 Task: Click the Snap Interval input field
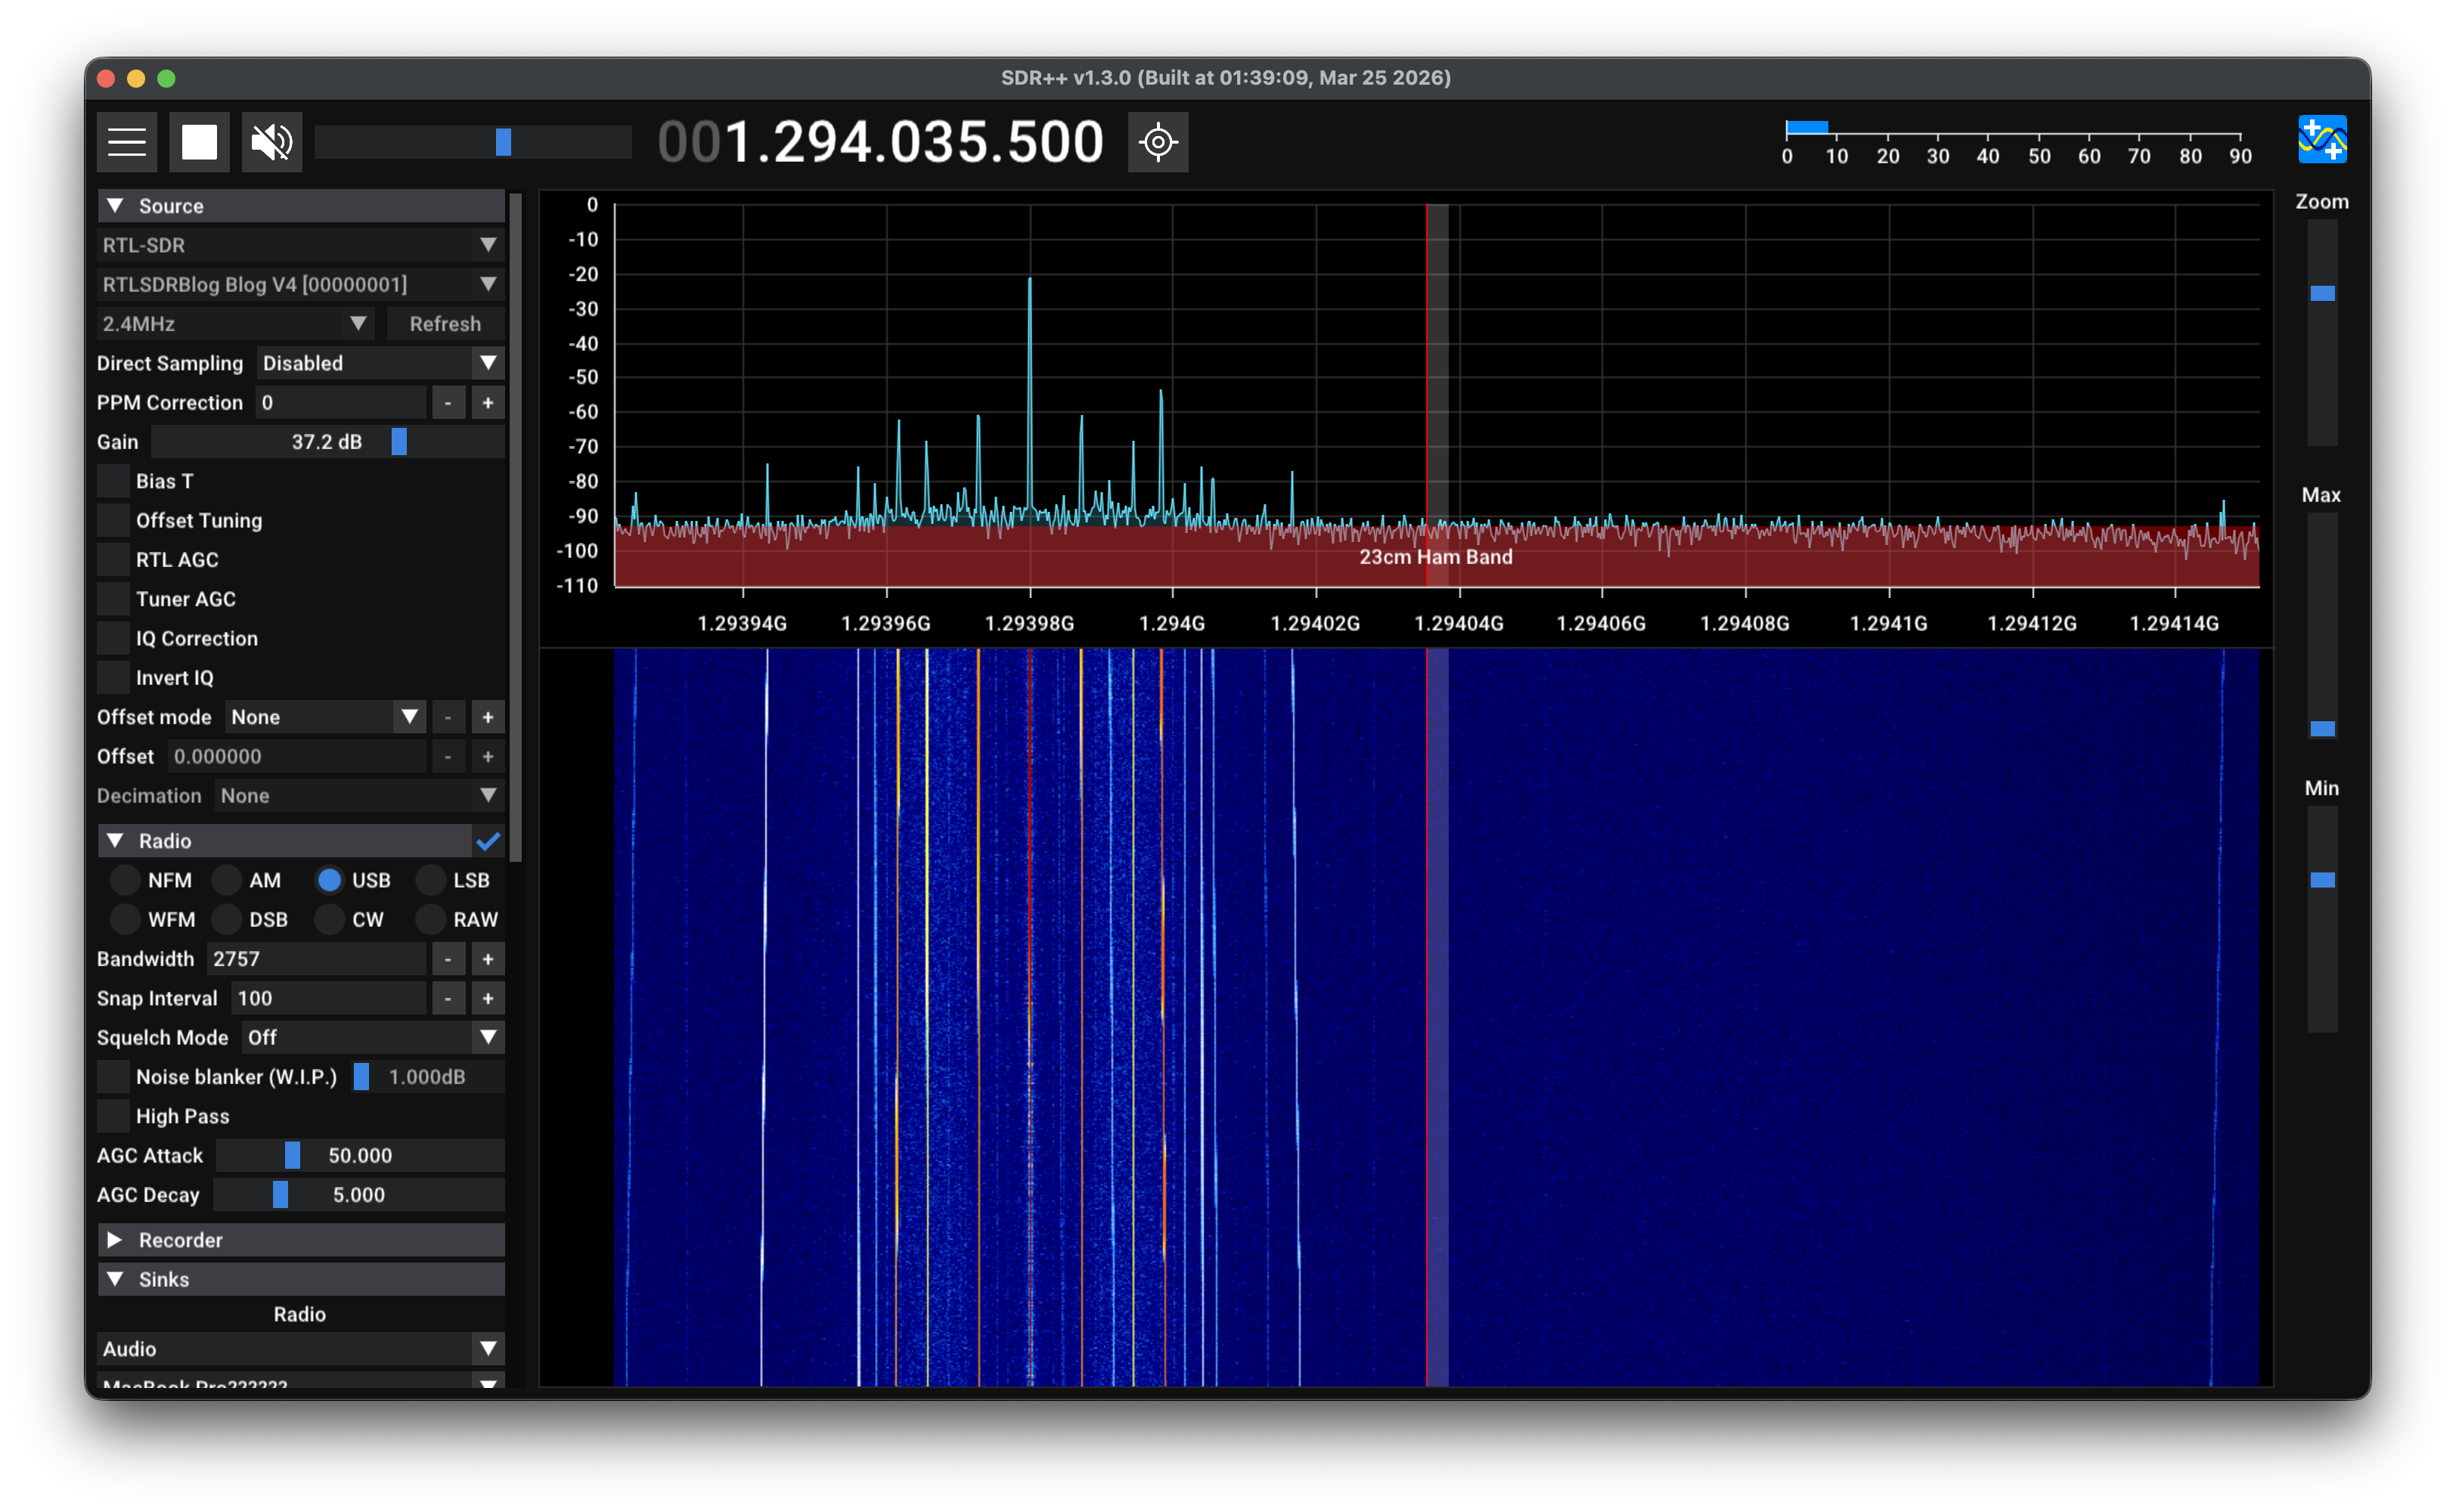tap(329, 998)
